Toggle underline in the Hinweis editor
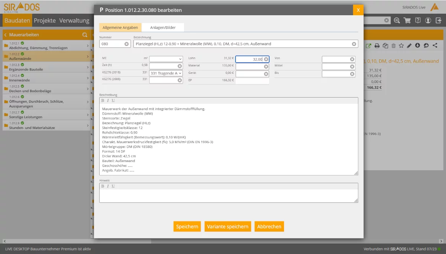Screen dimensions: 446x254 pyautogui.click(x=113, y=186)
